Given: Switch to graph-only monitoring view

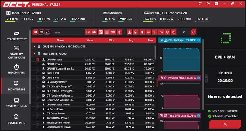Looking at the screenshot, I should 47,32.
